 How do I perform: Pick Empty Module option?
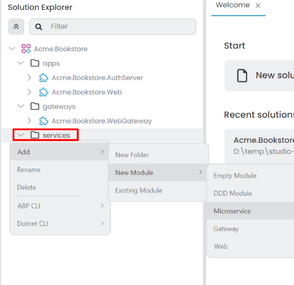pyautogui.click(x=250, y=175)
